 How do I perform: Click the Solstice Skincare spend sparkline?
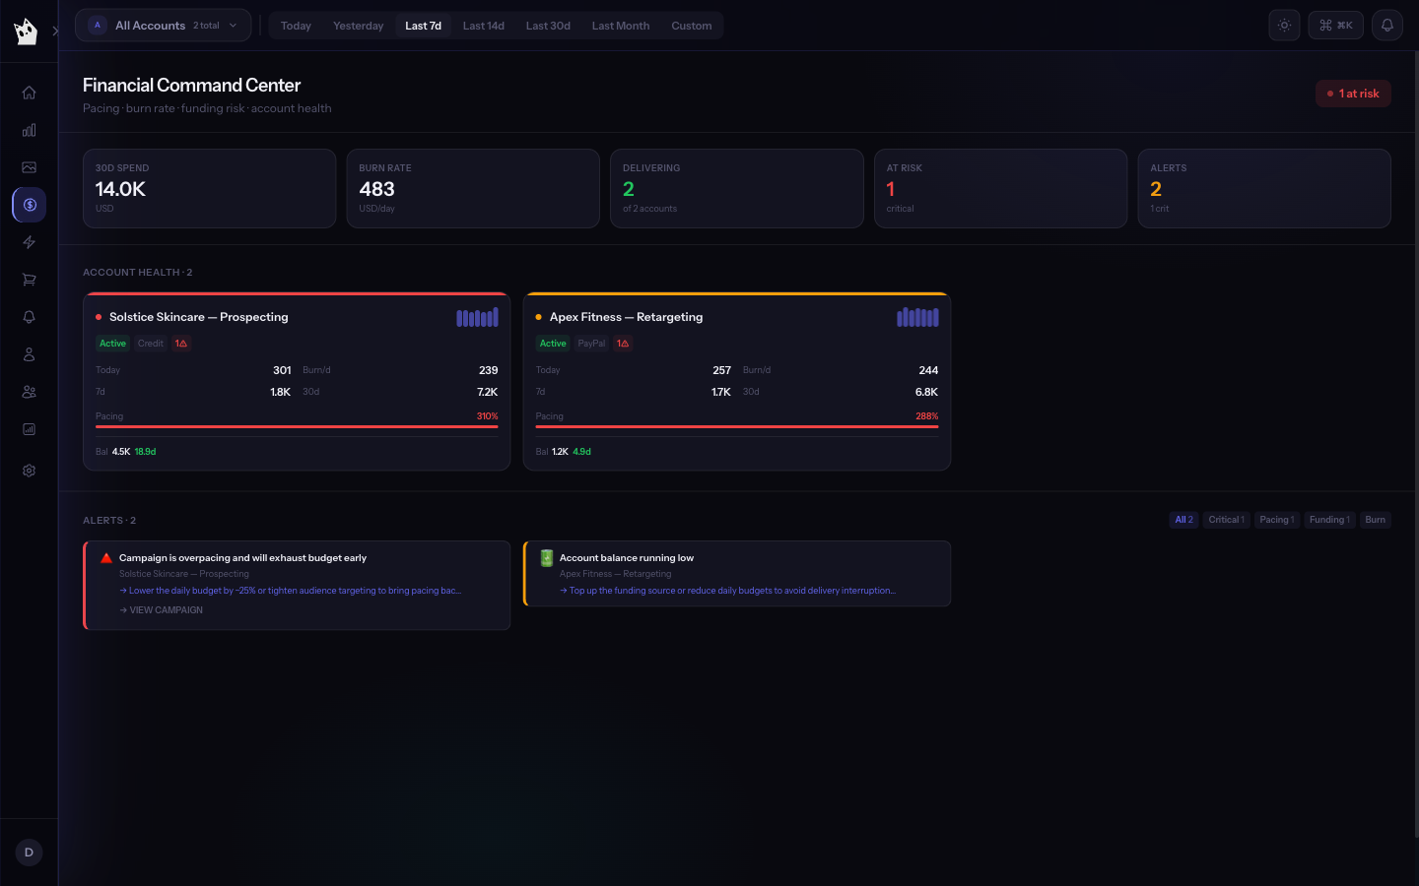tap(477, 317)
